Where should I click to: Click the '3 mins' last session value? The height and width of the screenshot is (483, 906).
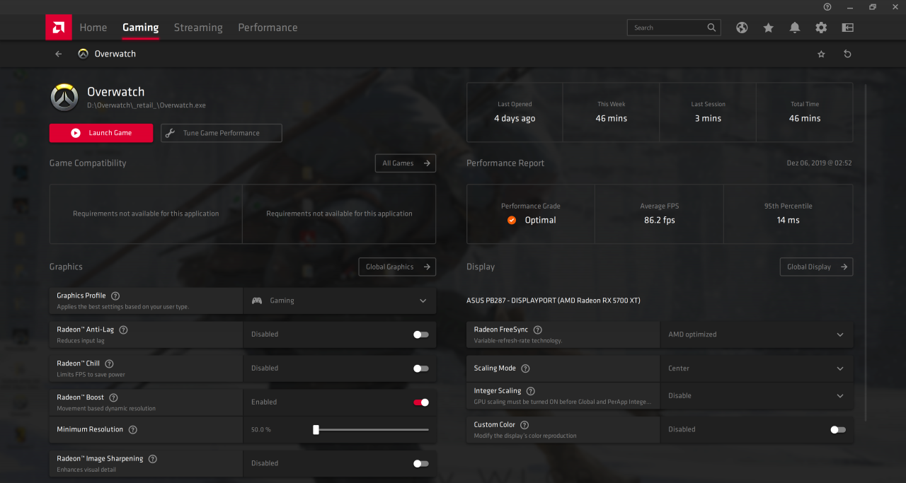coord(708,118)
